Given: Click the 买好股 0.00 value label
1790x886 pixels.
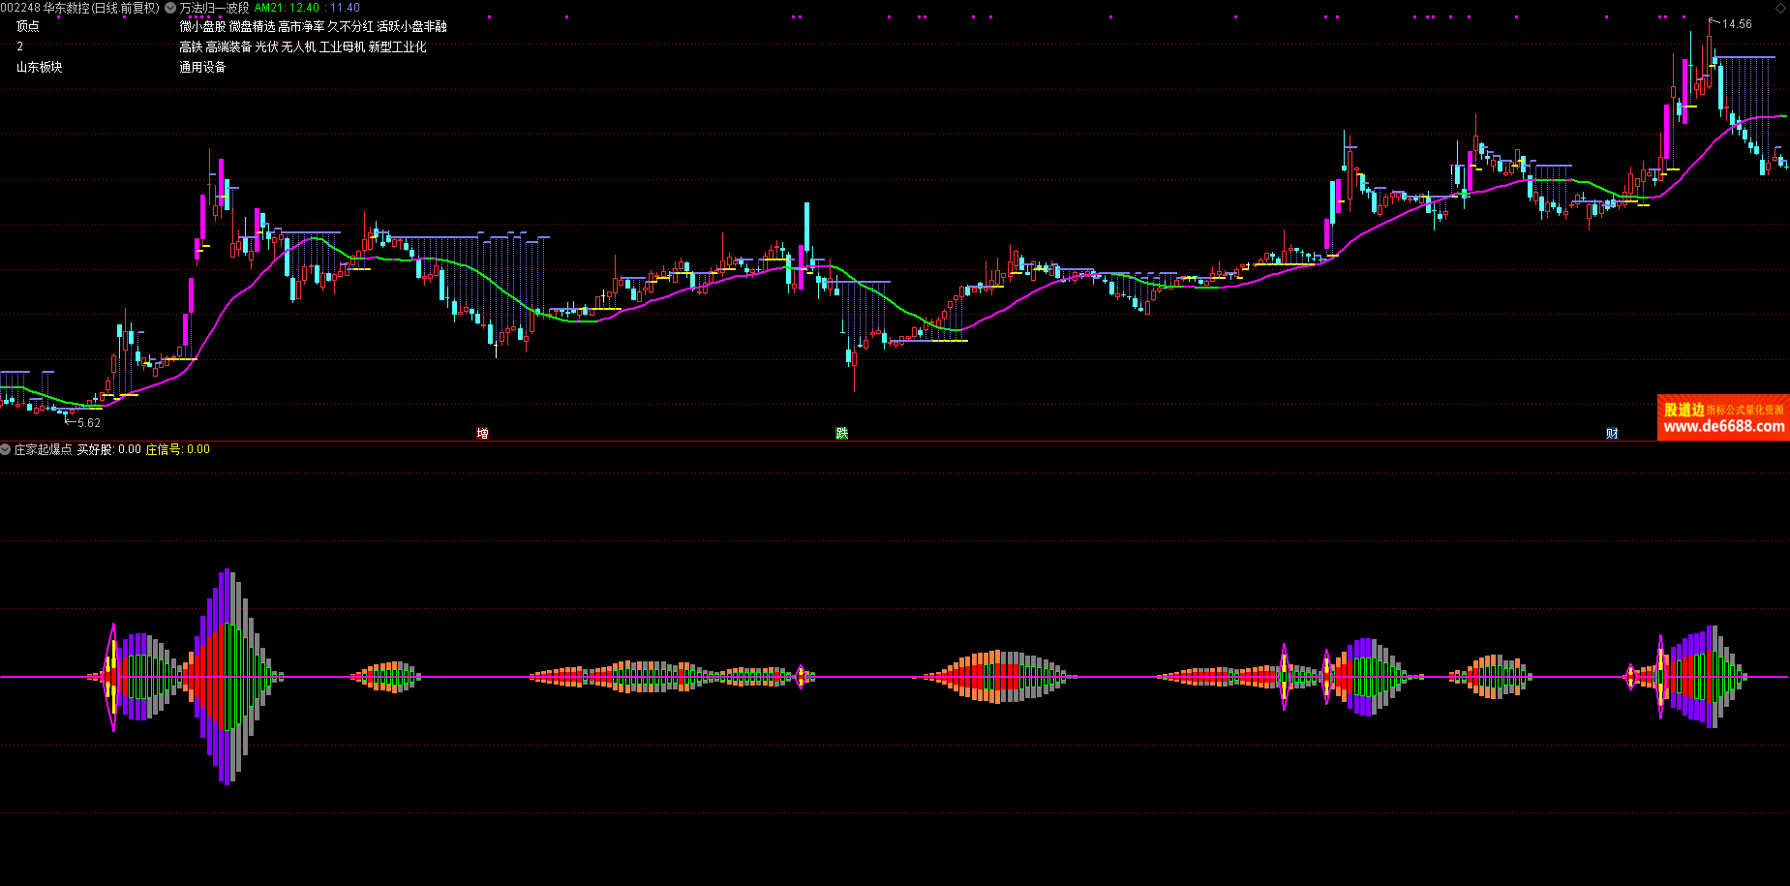Looking at the screenshot, I should coord(108,449).
